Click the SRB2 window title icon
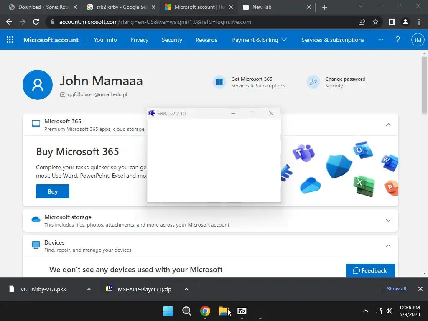This screenshot has width=428, height=321. coord(151,113)
